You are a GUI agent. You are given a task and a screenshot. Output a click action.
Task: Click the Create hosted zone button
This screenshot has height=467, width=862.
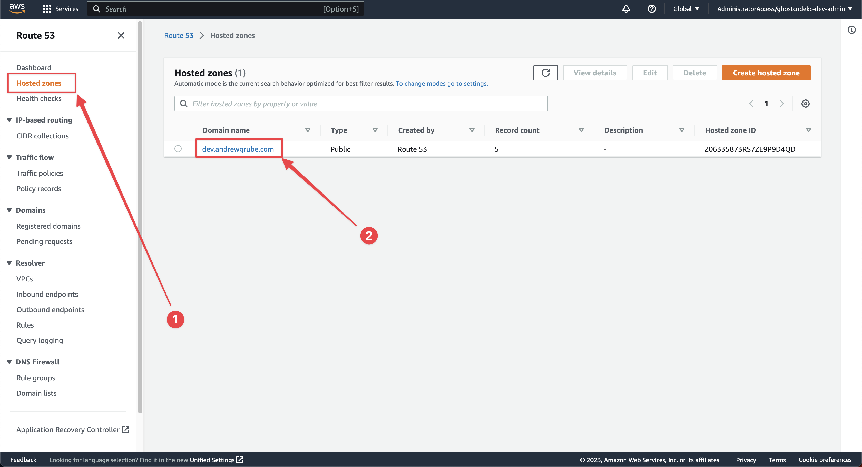pos(766,73)
